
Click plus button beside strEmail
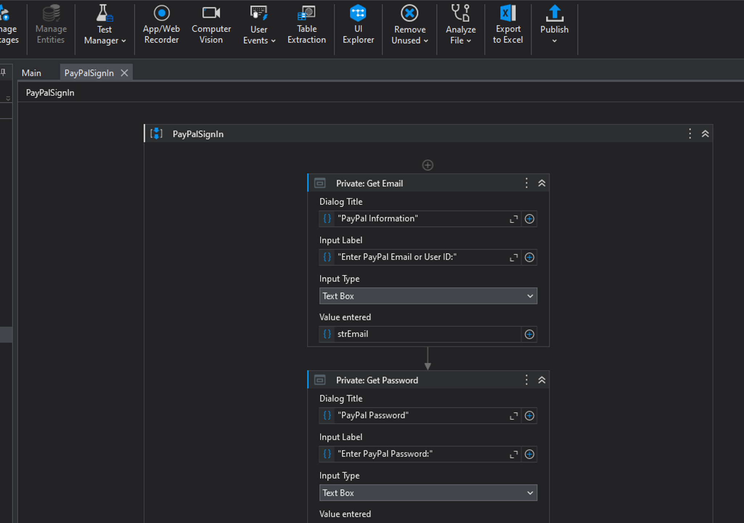(x=529, y=335)
